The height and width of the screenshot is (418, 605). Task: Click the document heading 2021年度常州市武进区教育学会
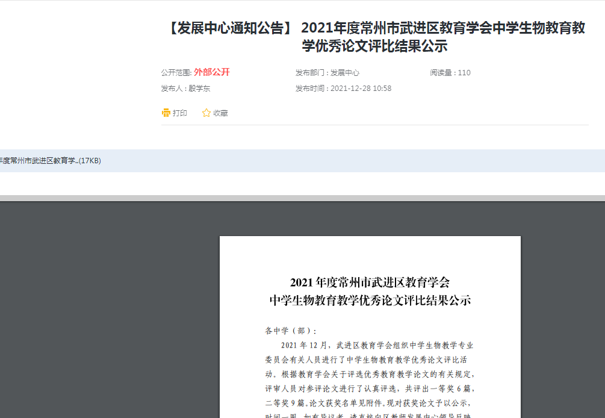(x=370, y=282)
